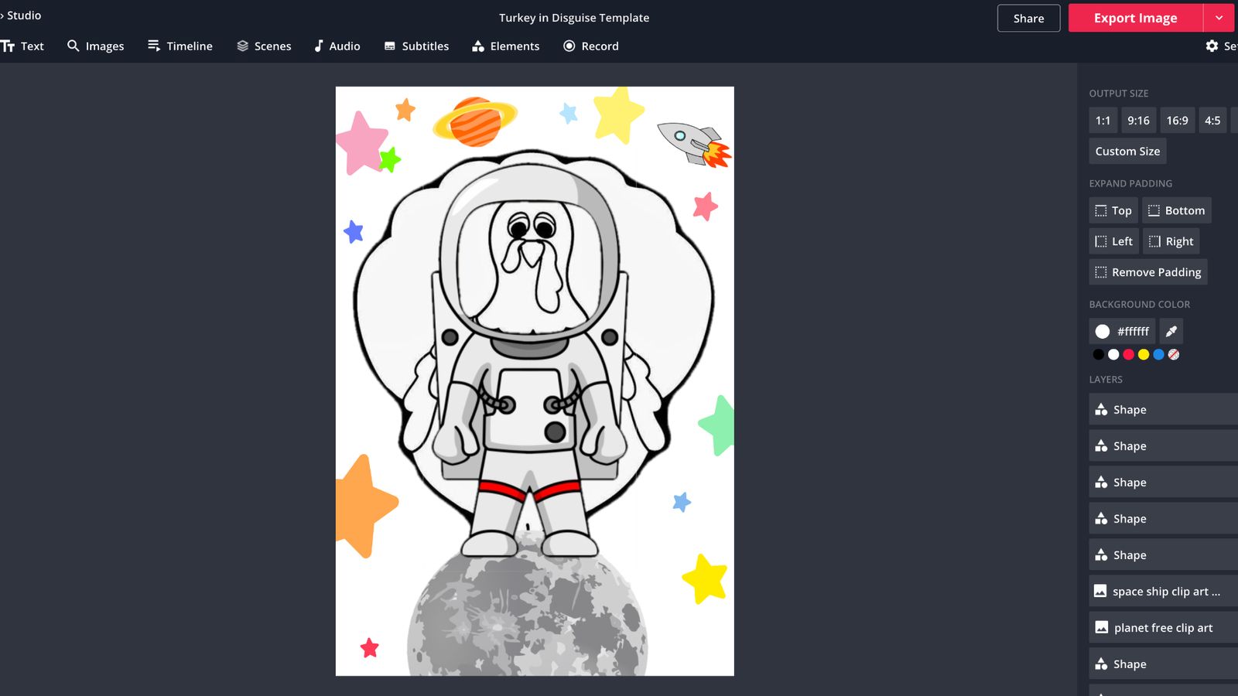The height and width of the screenshot is (696, 1238).
Task: Select the 9:16 output size
Action: pos(1138,121)
